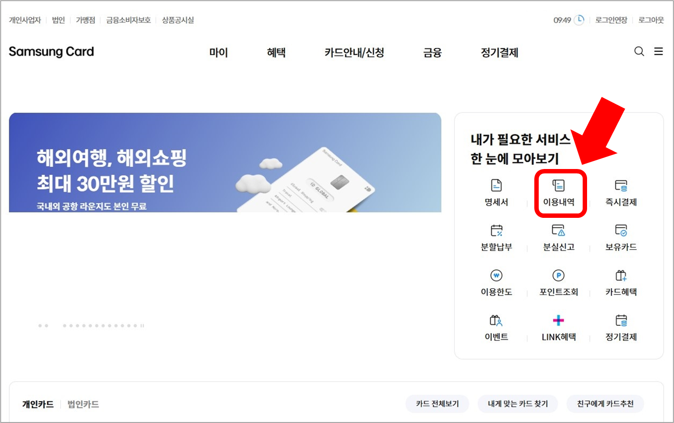Switch to the 개인카드 tab
This screenshot has height=423, width=674.
click(x=38, y=404)
